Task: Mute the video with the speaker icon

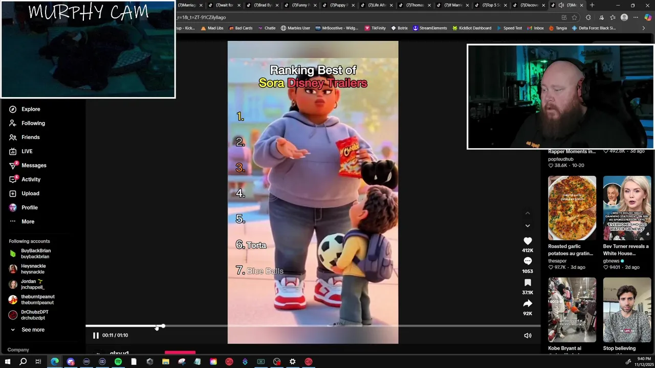Action: (x=528, y=336)
